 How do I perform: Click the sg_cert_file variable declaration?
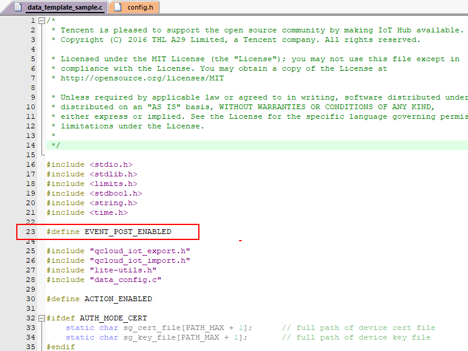coord(159,328)
